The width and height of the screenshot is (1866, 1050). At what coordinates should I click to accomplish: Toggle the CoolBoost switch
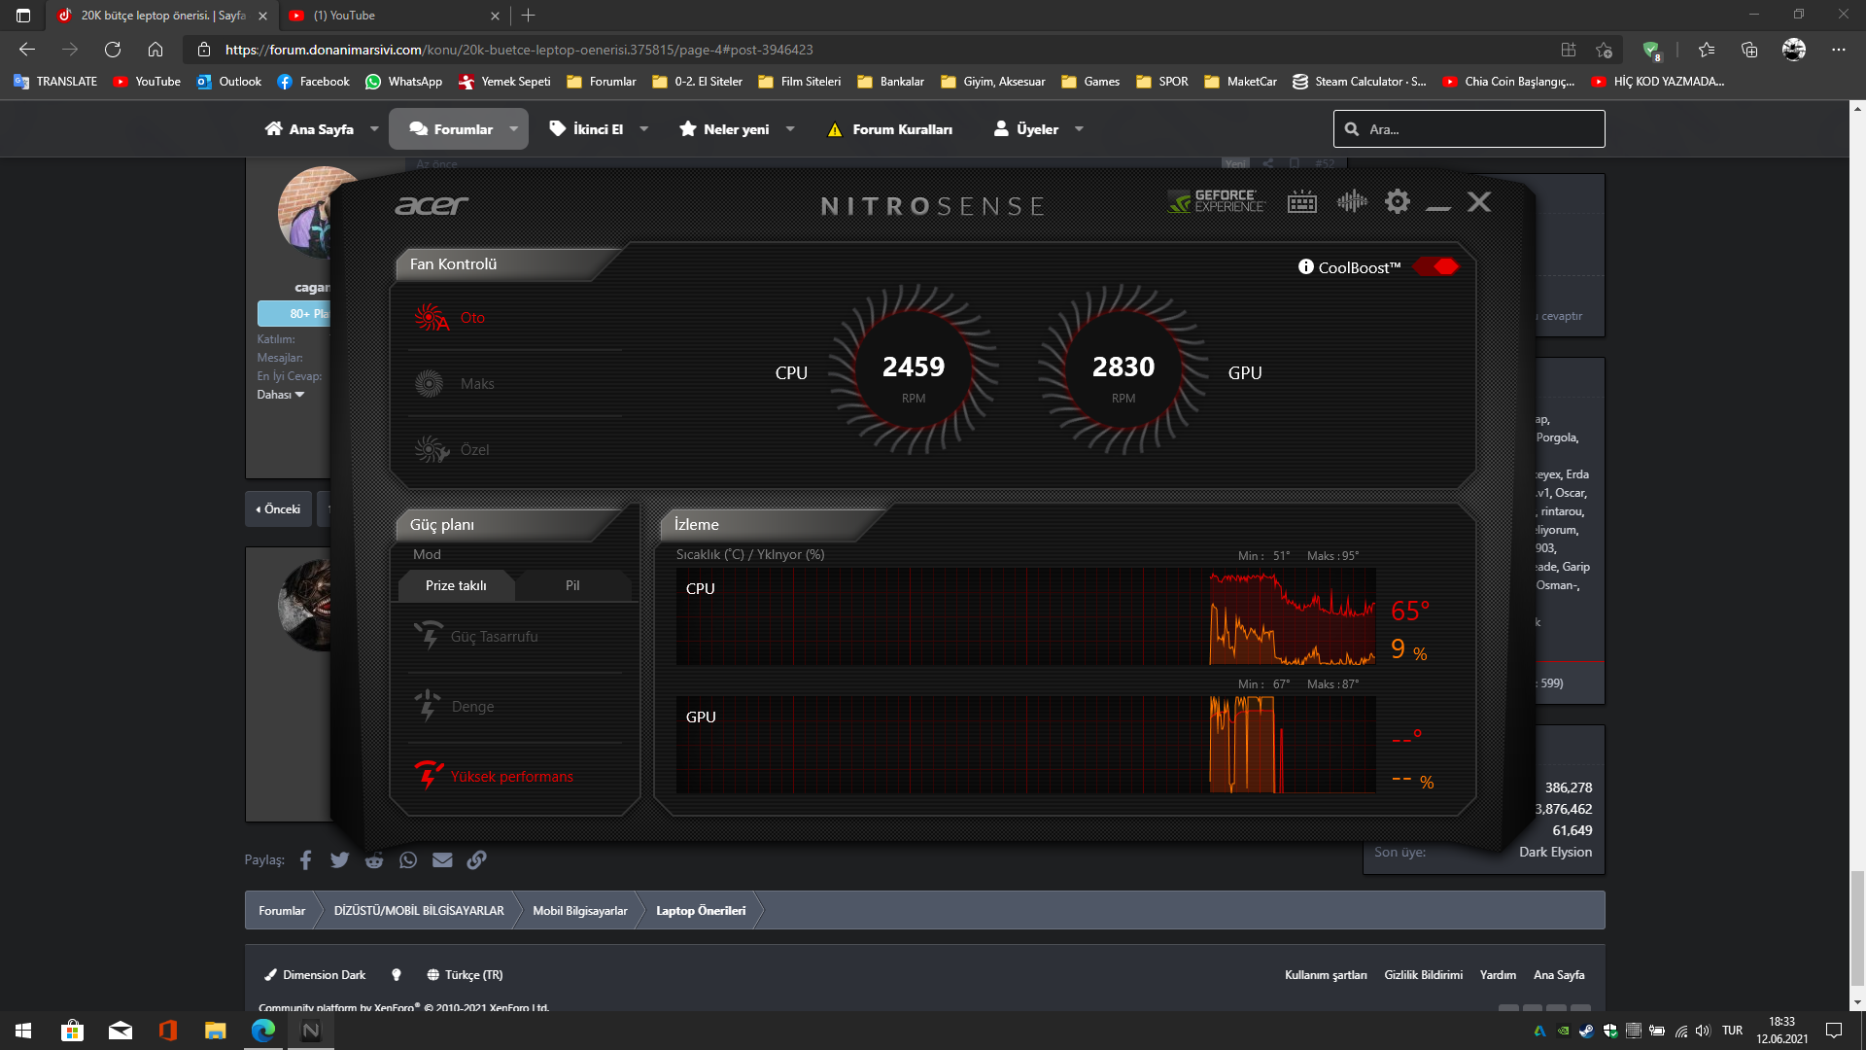tap(1436, 266)
